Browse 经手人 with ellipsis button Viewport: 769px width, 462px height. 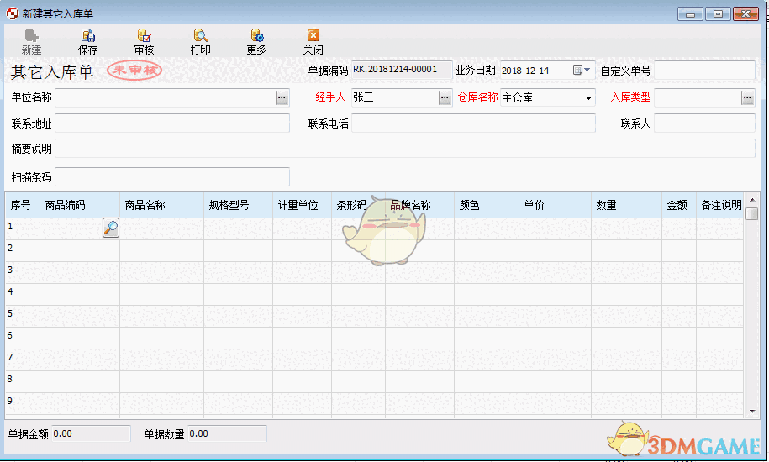pyautogui.click(x=445, y=97)
